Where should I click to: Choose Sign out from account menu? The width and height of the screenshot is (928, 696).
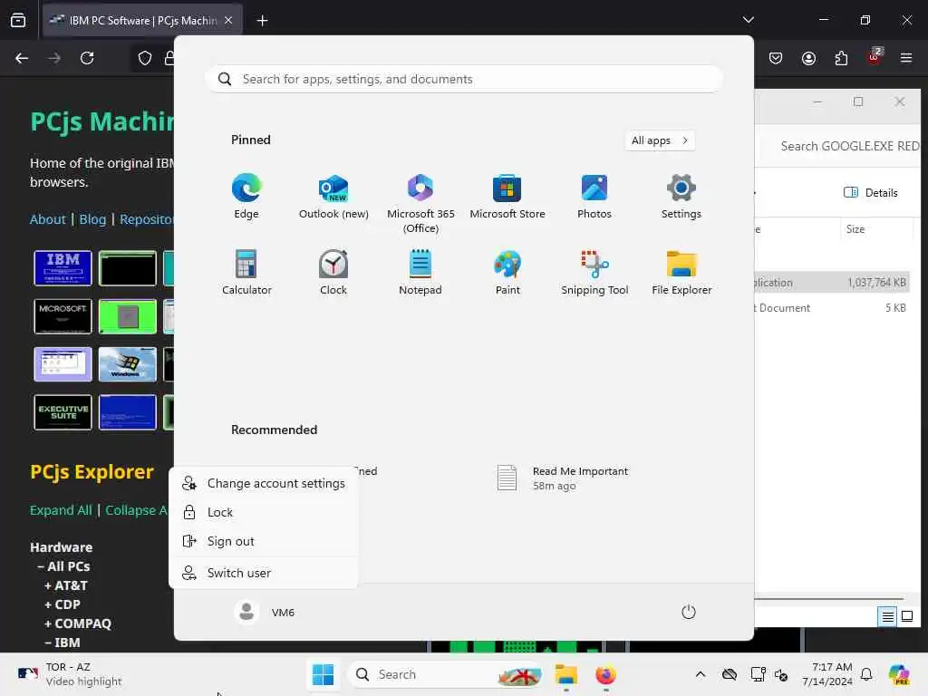click(264, 541)
